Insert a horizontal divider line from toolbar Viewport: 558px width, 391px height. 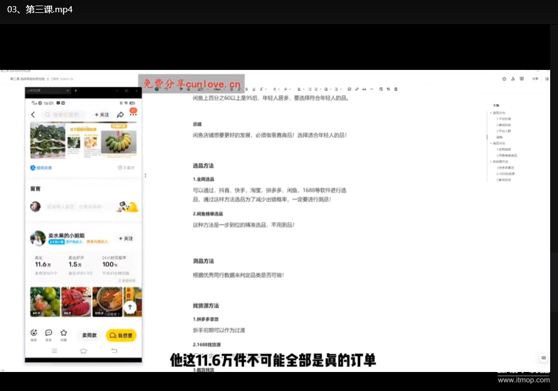[371, 89]
